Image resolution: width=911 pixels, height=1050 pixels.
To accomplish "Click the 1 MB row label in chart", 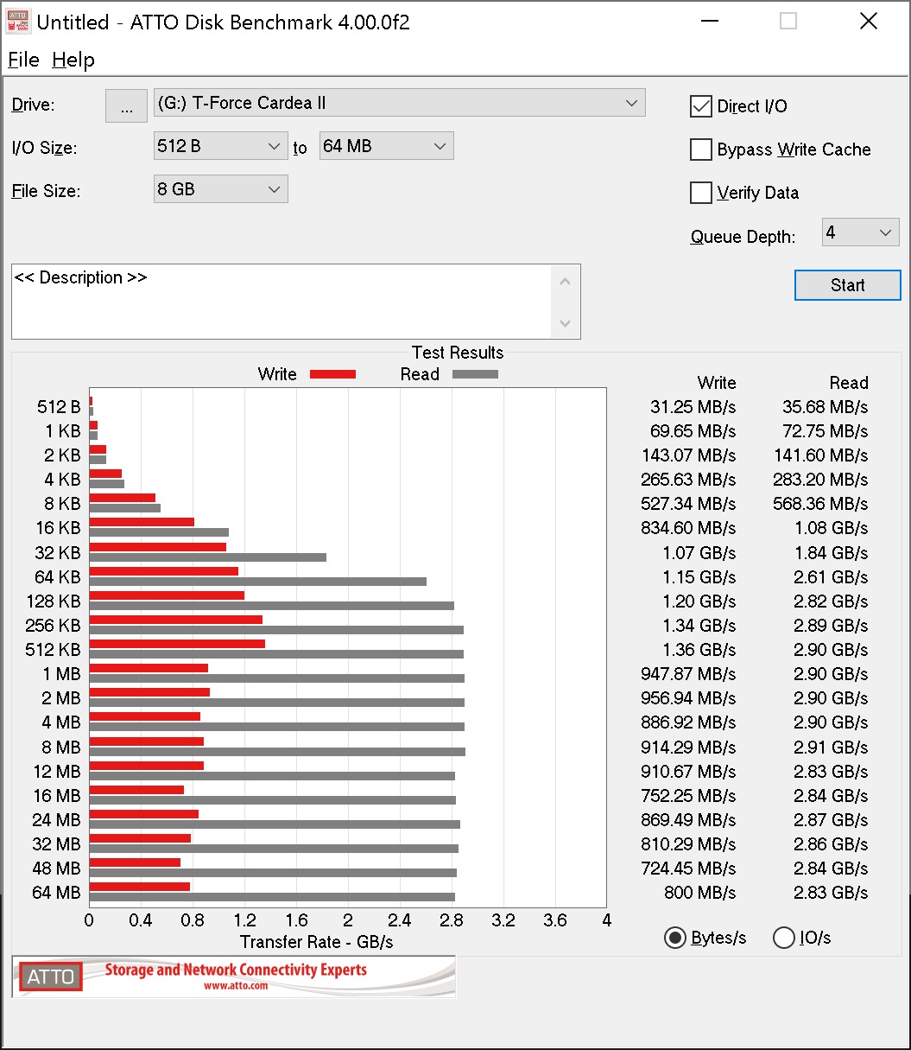I will (x=61, y=673).
